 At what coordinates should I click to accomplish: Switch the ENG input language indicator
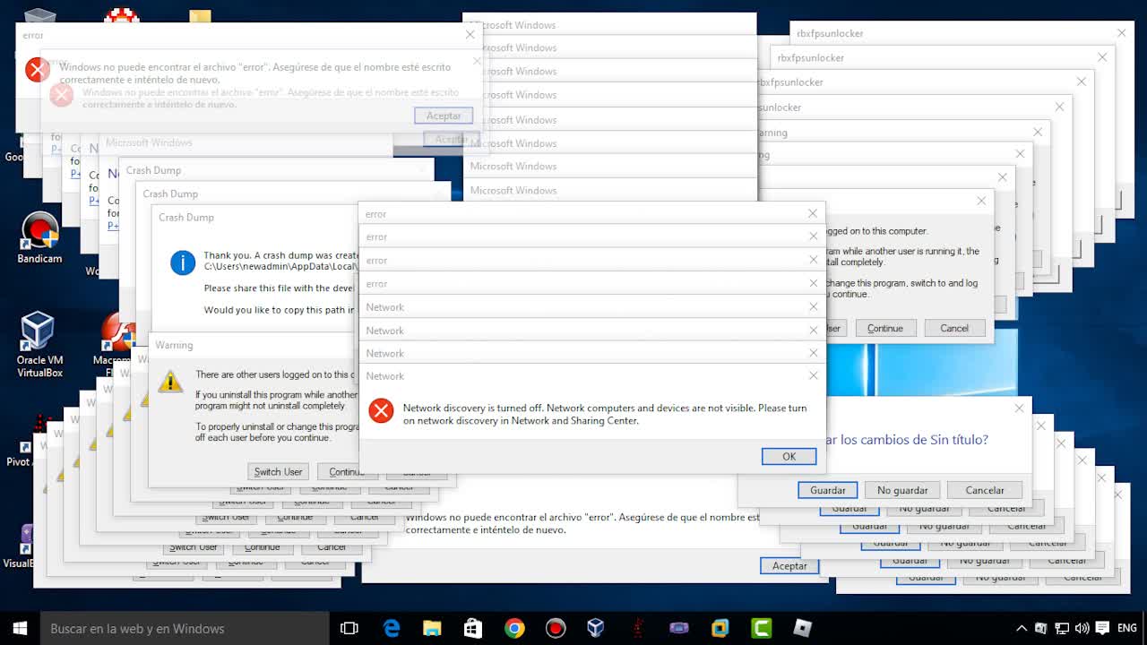pos(1127,628)
